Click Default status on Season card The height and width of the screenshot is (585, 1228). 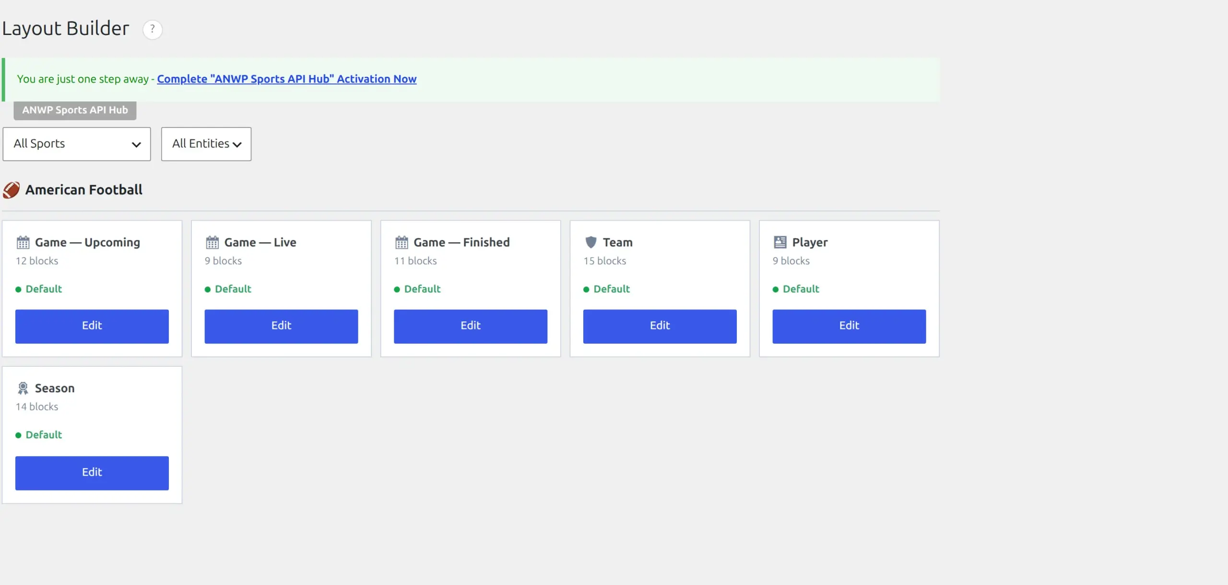click(39, 435)
